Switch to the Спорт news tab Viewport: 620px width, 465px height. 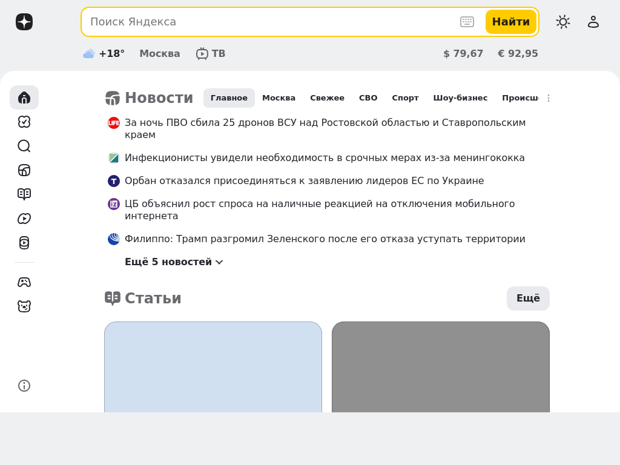[x=405, y=97]
